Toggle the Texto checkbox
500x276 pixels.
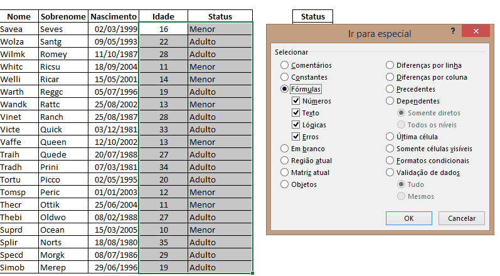pos(296,113)
